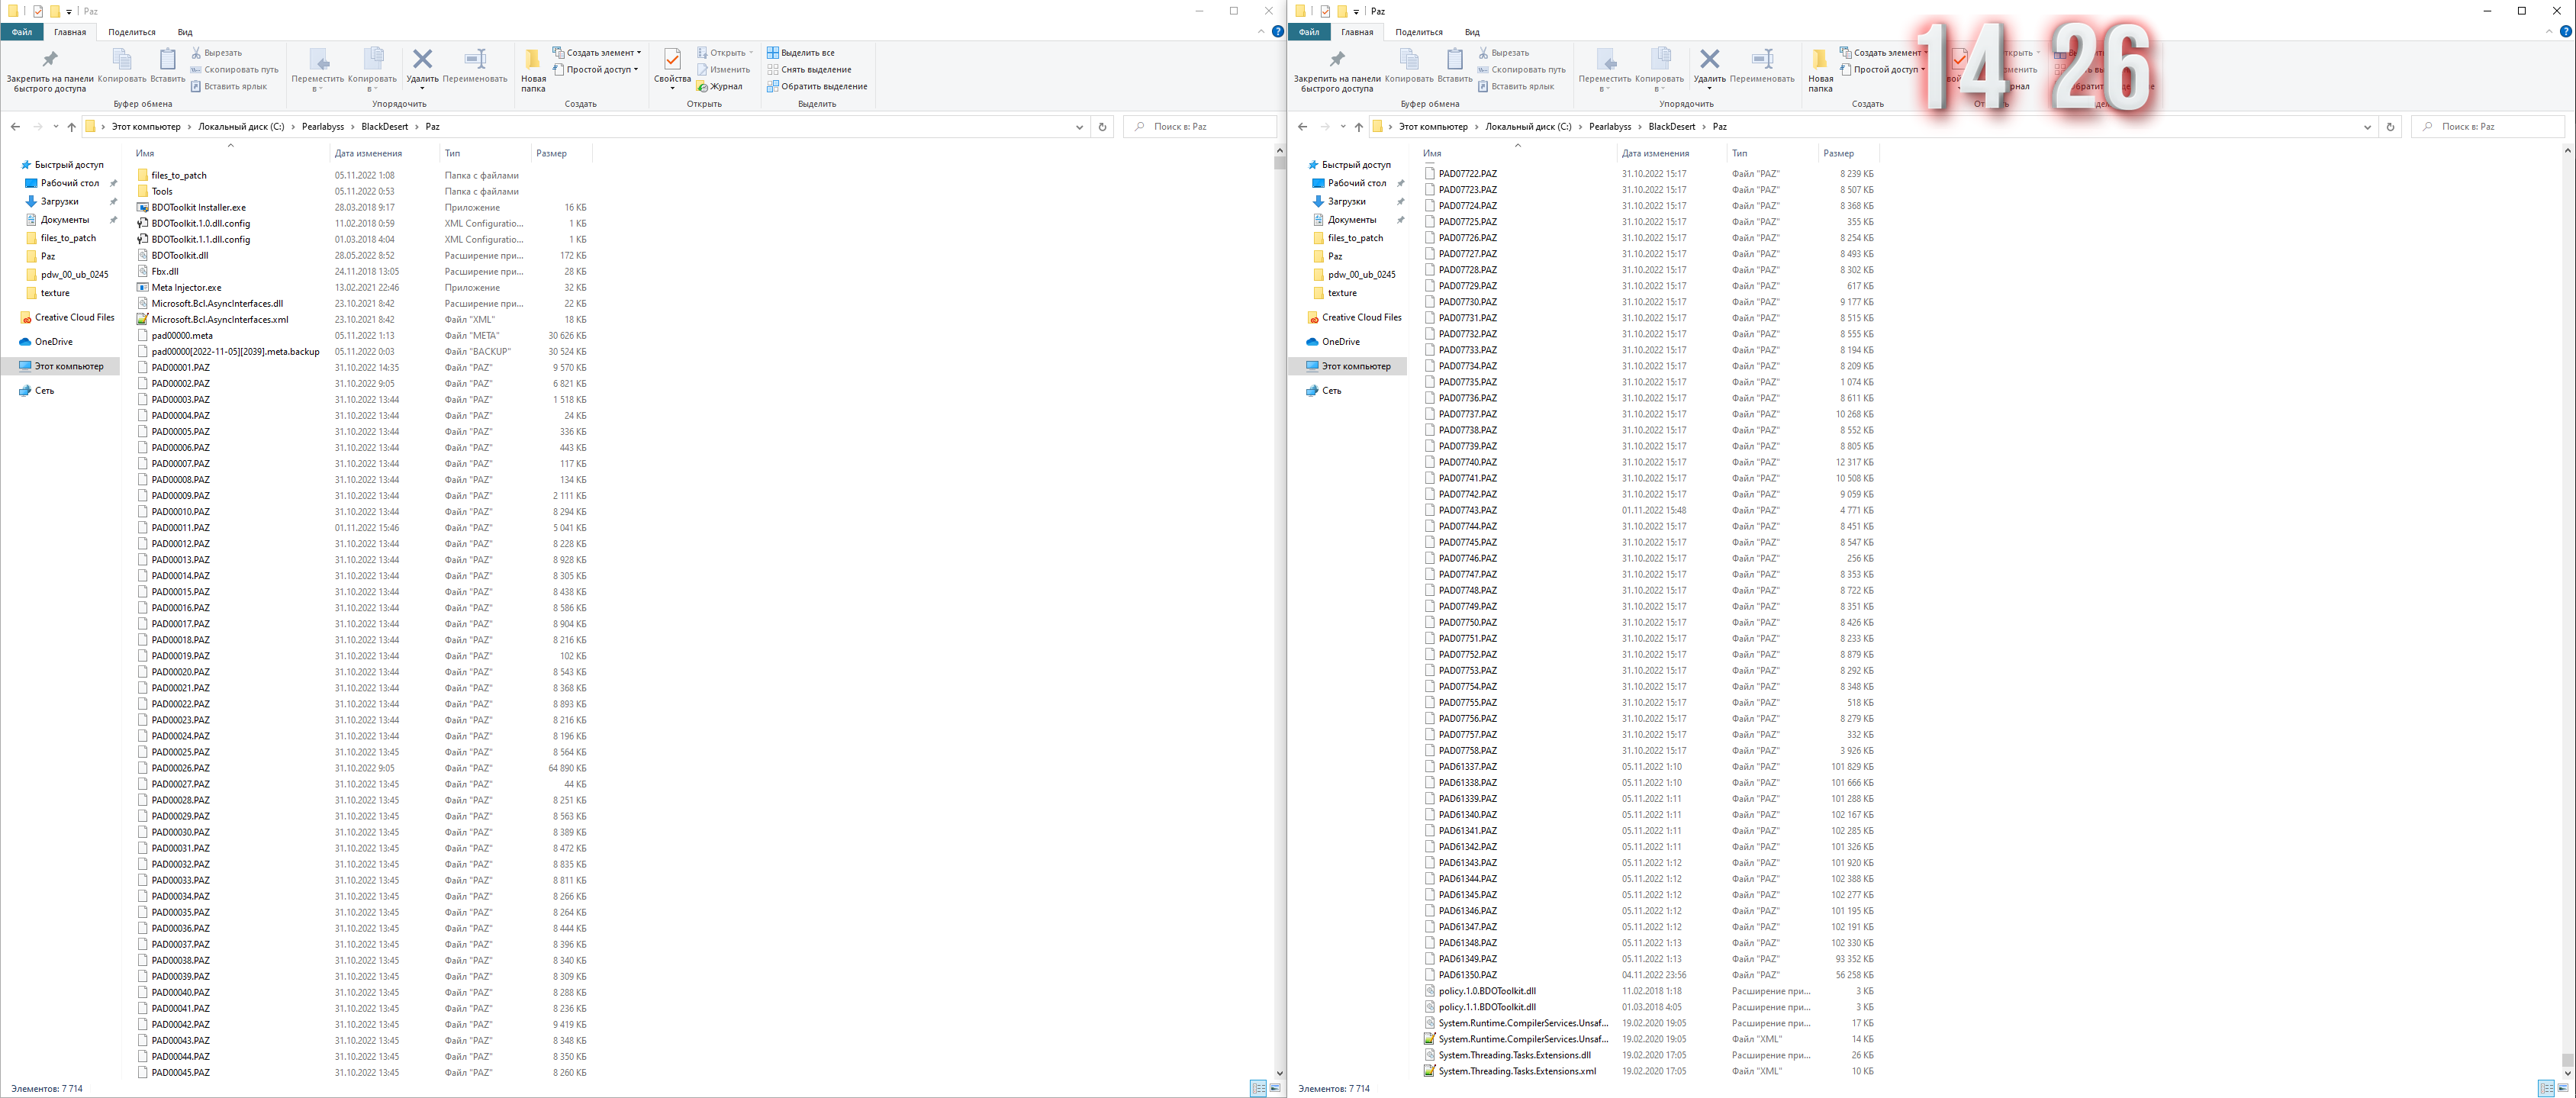Click BlackDesert breadcrumb in left address bar
The width and height of the screenshot is (2576, 1098).
click(x=384, y=127)
